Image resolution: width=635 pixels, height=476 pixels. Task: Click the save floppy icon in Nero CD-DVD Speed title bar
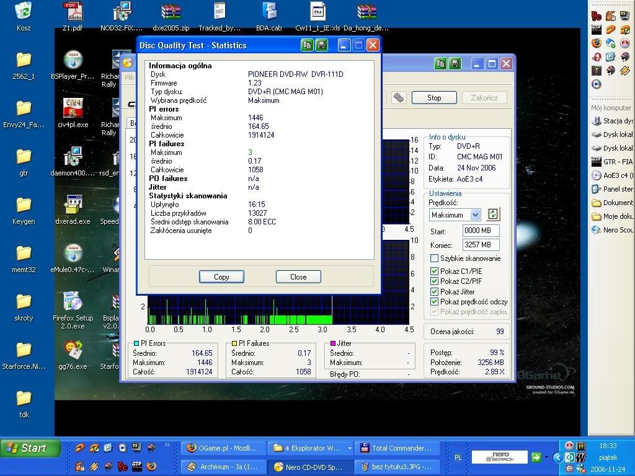[455, 64]
